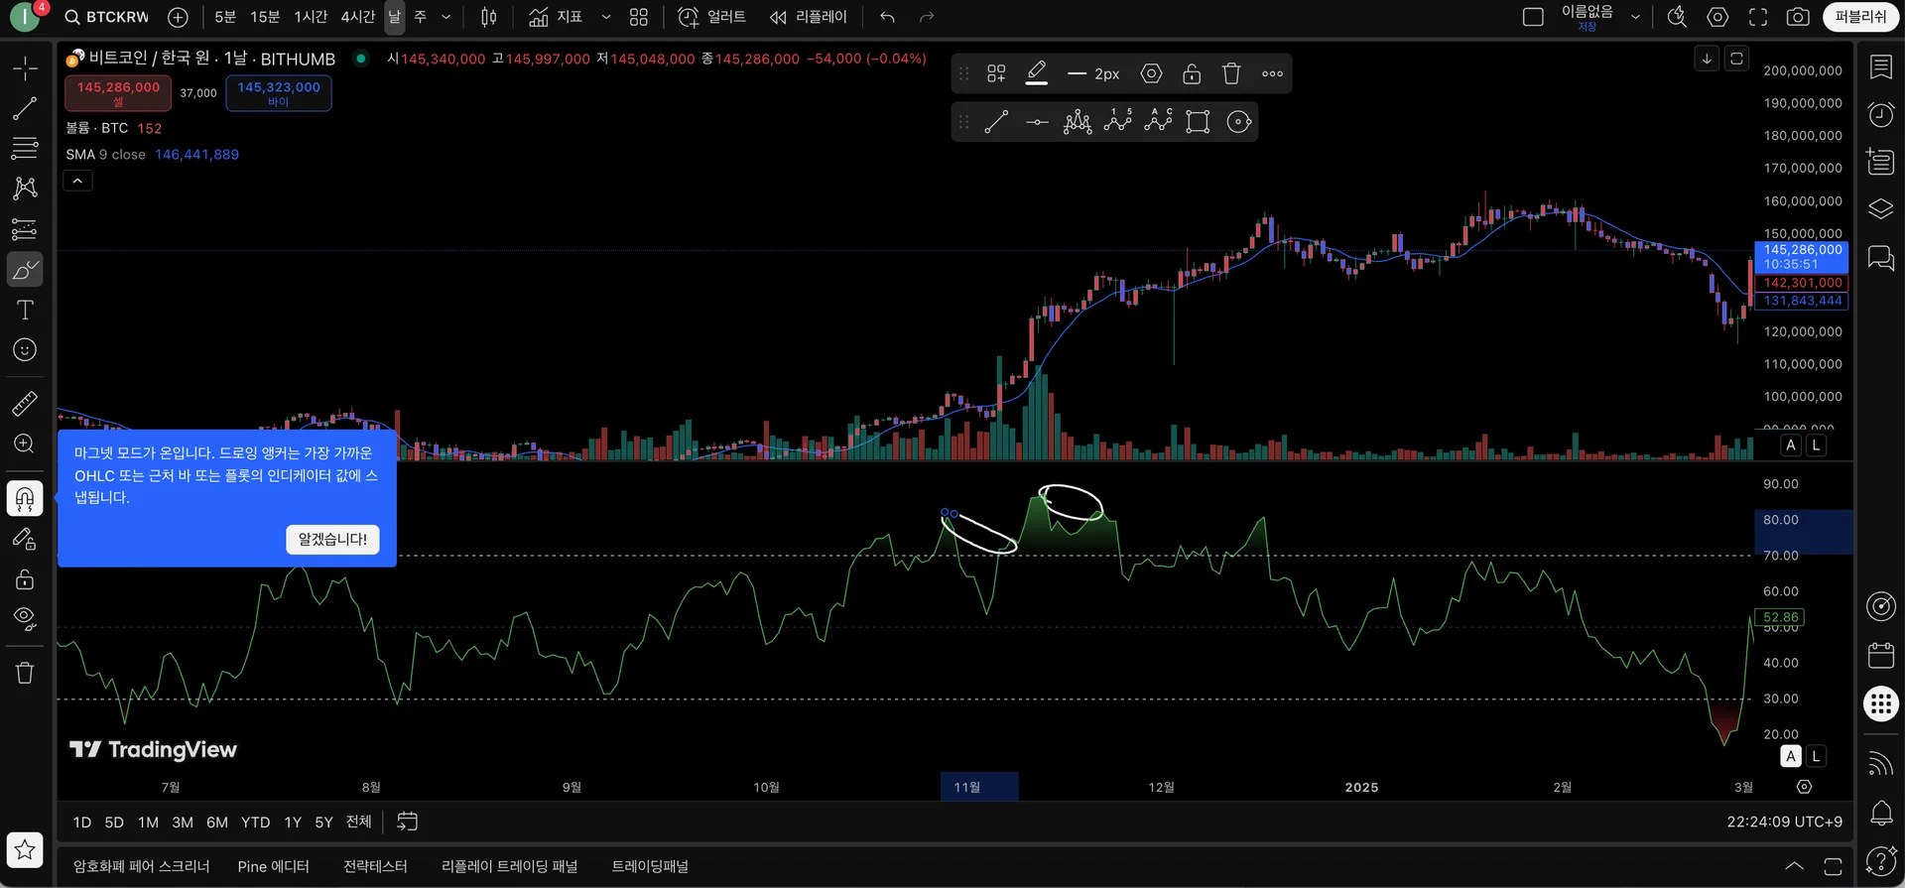Switch to the 4시간 interval

click(358, 17)
